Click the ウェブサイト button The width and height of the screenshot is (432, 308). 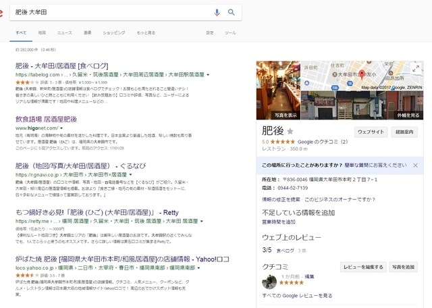point(371,132)
